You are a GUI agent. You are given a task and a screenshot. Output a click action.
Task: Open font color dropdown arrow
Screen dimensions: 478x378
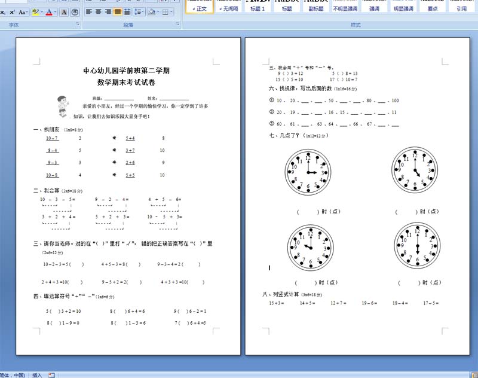coord(55,12)
